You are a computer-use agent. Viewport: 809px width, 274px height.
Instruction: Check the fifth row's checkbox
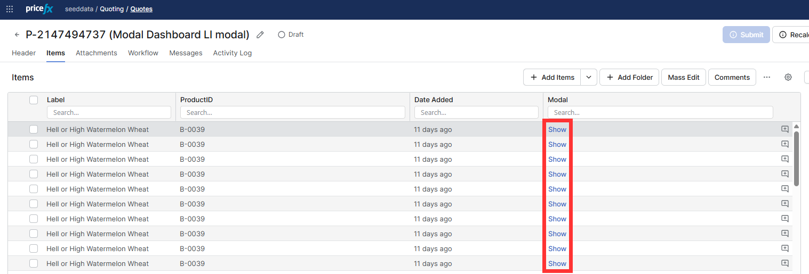point(34,189)
